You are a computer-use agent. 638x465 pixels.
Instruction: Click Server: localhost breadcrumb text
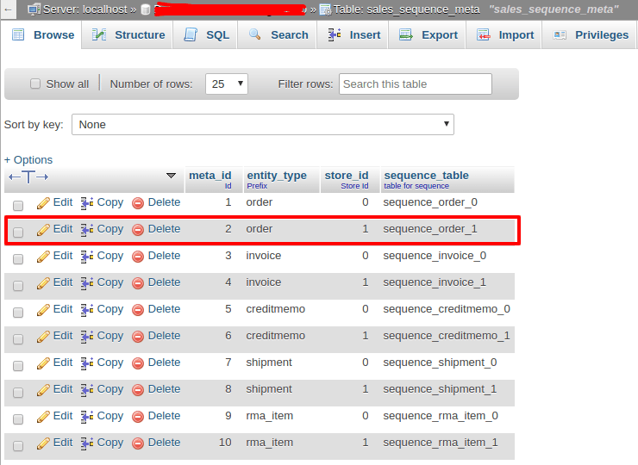click(85, 9)
